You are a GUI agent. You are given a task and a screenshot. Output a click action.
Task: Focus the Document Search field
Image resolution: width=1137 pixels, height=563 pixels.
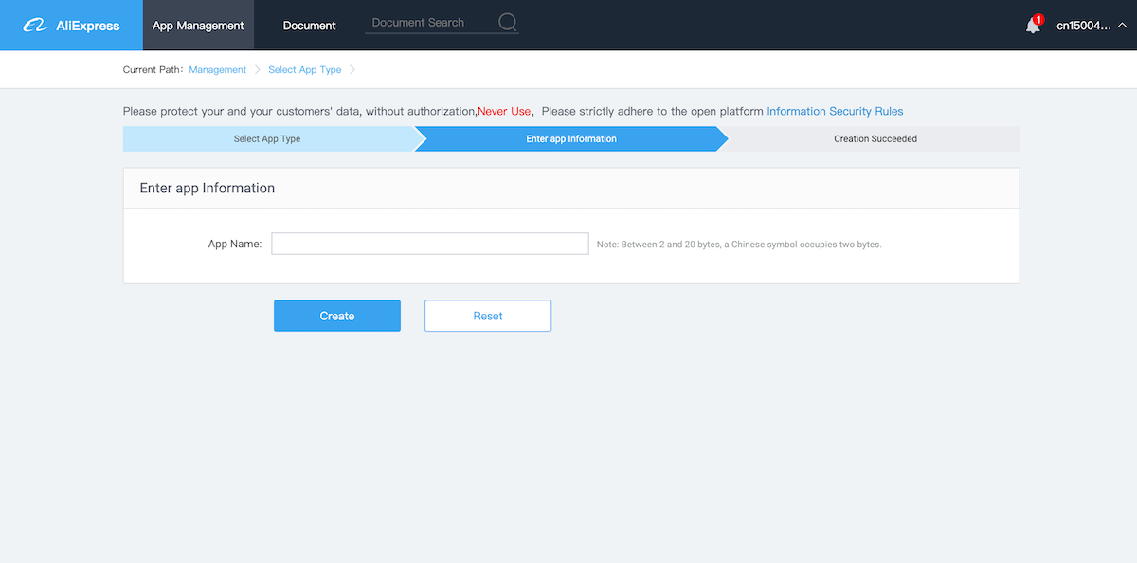point(430,23)
